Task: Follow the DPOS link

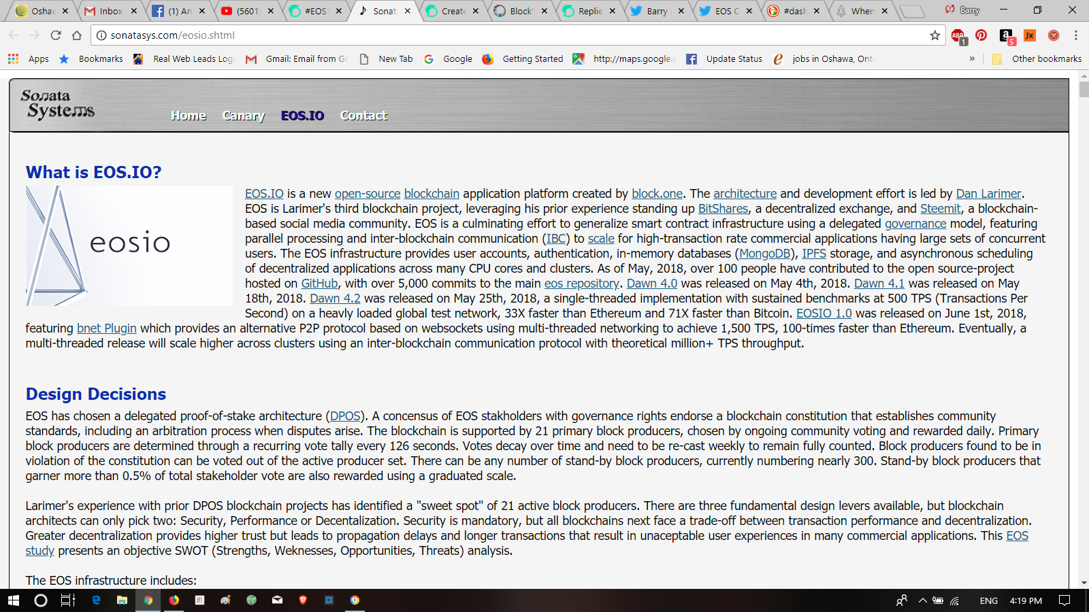Action: click(345, 416)
